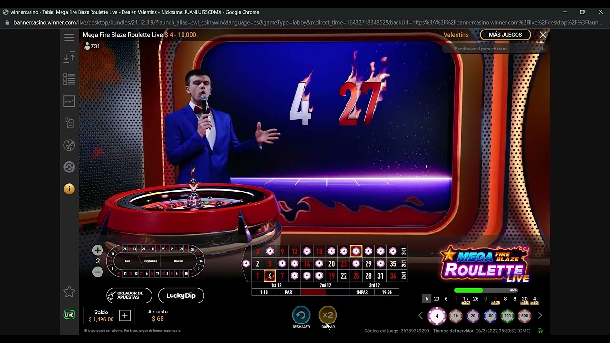
Task: Bet on number 29 on the table
Action: pos(368,263)
